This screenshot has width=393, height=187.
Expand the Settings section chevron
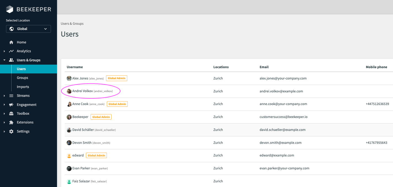point(4,131)
